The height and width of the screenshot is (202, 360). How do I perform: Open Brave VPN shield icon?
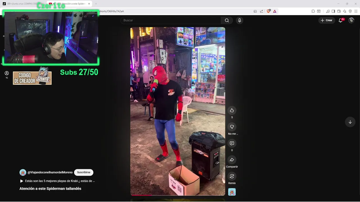(350, 11)
